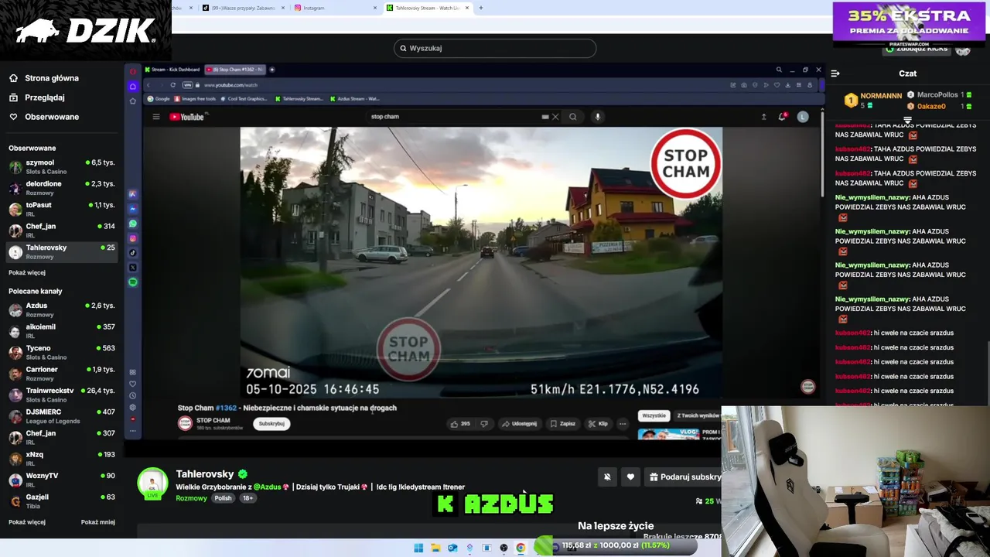The height and width of the screenshot is (557, 990).
Task: Open Opera sidebar three-dots more menu
Action: [133, 431]
